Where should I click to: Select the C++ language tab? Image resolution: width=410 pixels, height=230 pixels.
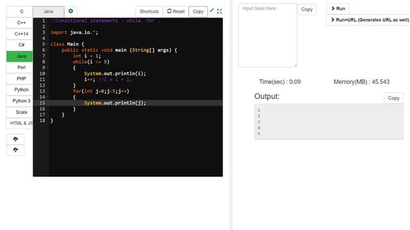(20, 23)
